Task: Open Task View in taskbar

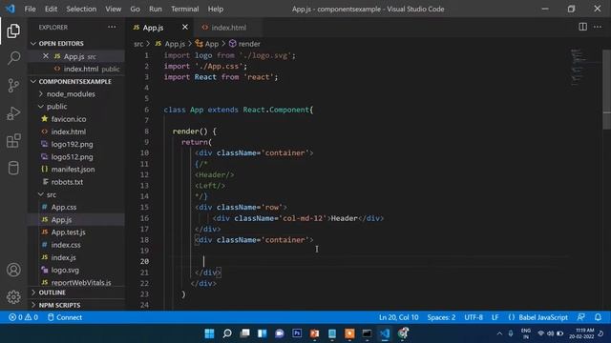Action: (244, 333)
